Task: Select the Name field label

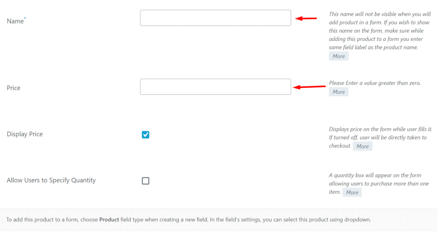Action: pos(15,21)
